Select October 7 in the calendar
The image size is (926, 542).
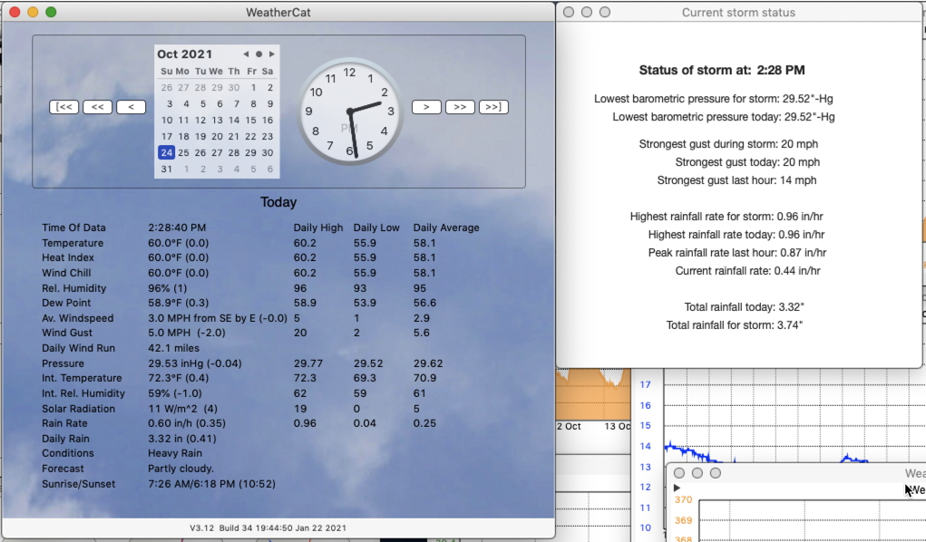[x=236, y=104]
